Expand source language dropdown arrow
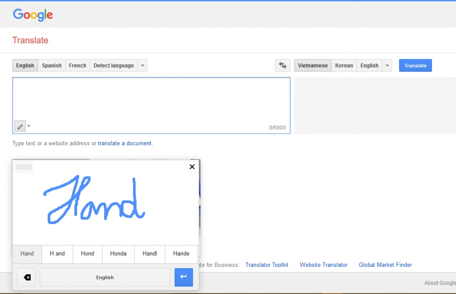Viewport: 456px width, 294px height. click(142, 65)
